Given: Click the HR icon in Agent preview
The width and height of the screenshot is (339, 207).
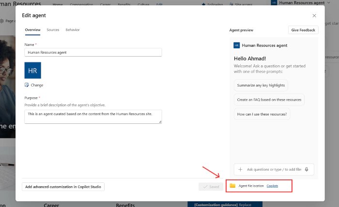Looking at the screenshot, I should (236, 45).
